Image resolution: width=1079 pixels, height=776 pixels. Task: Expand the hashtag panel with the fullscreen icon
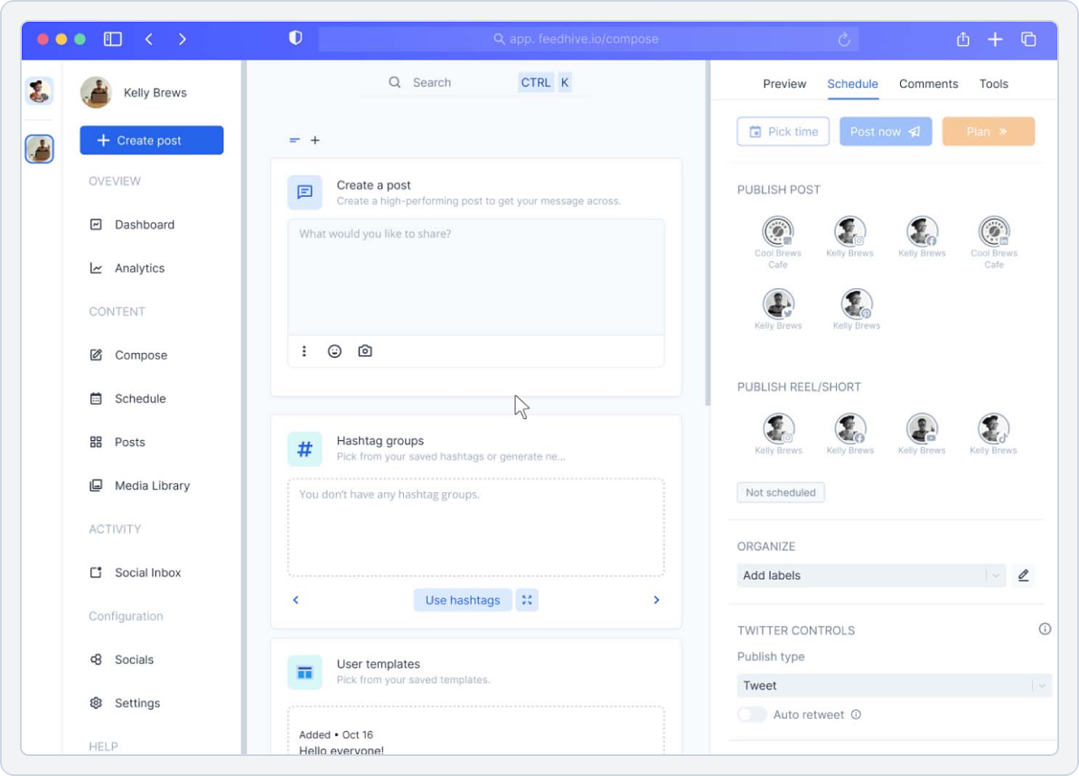[x=527, y=599]
